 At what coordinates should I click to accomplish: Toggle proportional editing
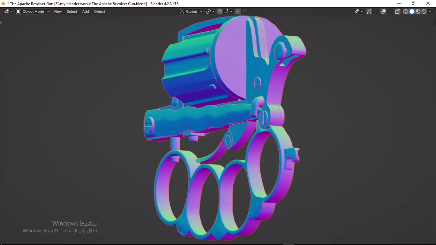237,11
